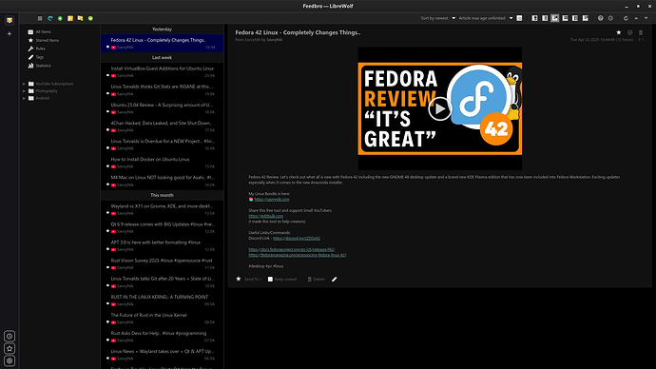Image resolution: width=656 pixels, height=369 pixels.
Task: Open the help question-mark icon
Action: click(600, 18)
